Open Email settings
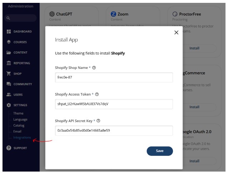This screenshot has width=228, height=173. (x=17, y=131)
